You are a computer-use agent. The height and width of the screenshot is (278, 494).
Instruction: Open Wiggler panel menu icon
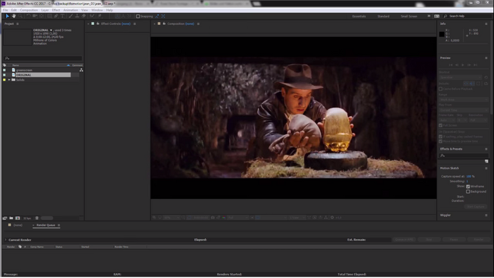click(x=486, y=216)
